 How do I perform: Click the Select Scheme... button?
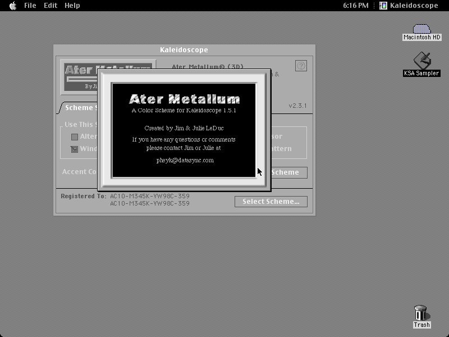[271, 202]
